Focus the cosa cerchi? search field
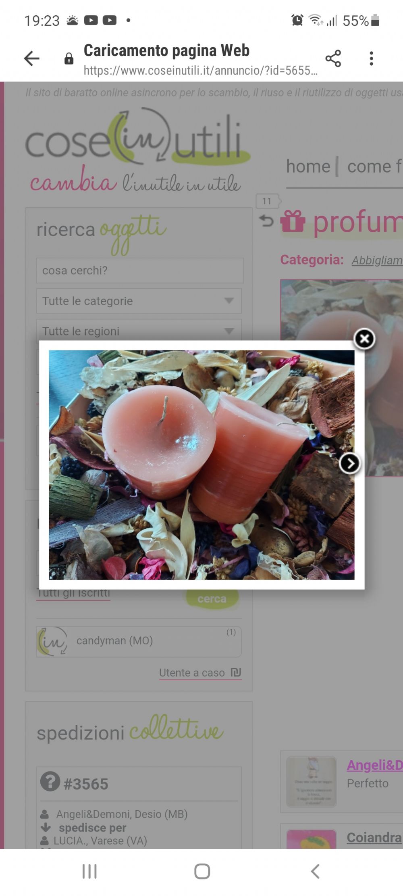The image size is (403, 896). point(140,271)
